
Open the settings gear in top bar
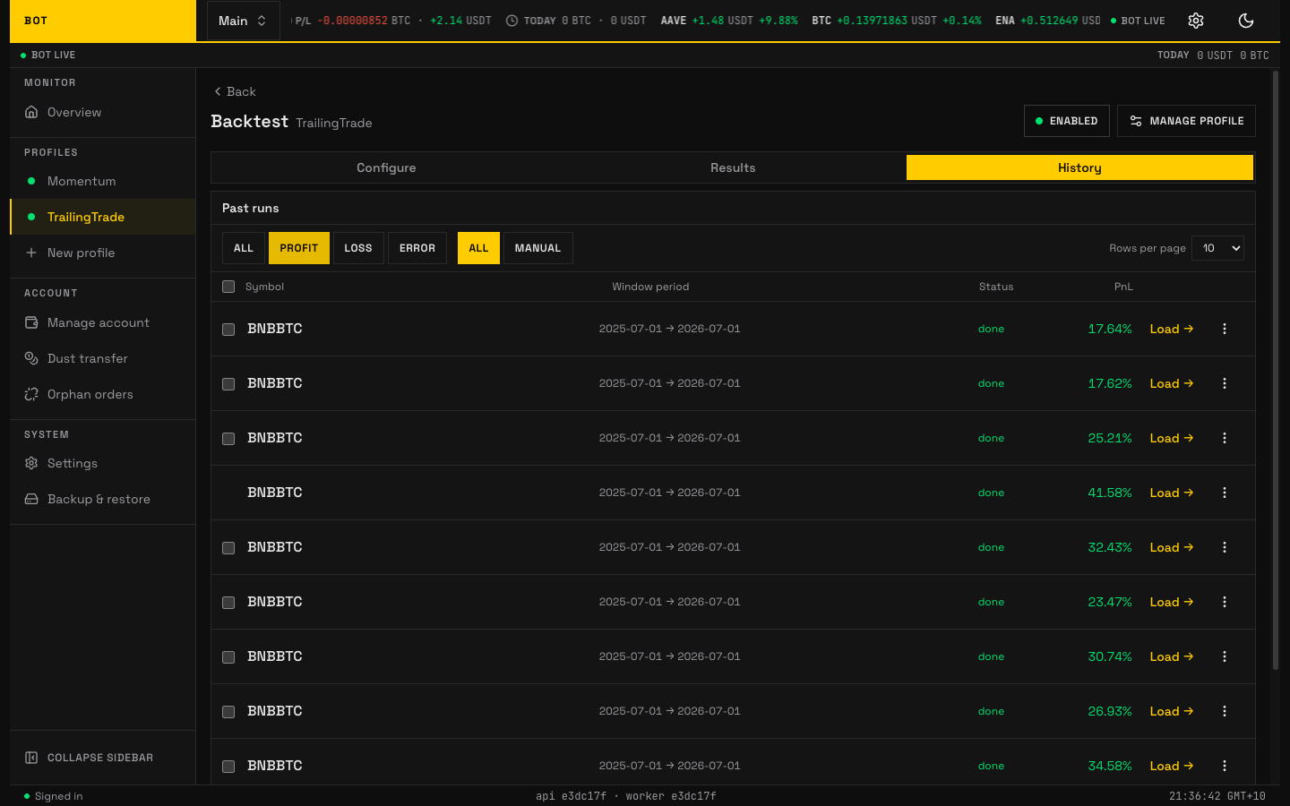coord(1196,21)
